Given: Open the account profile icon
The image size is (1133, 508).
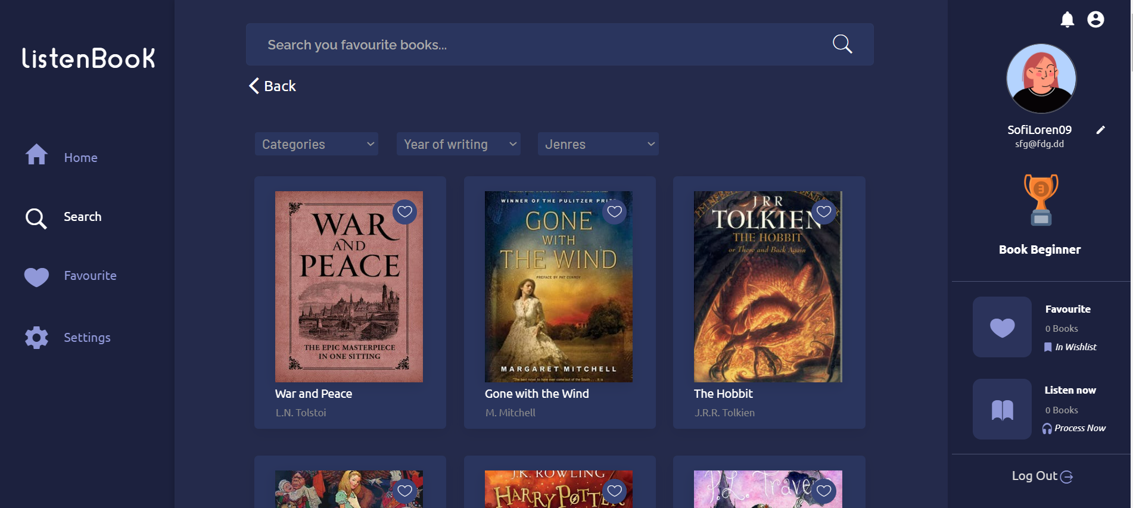Looking at the screenshot, I should (1095, 20).
